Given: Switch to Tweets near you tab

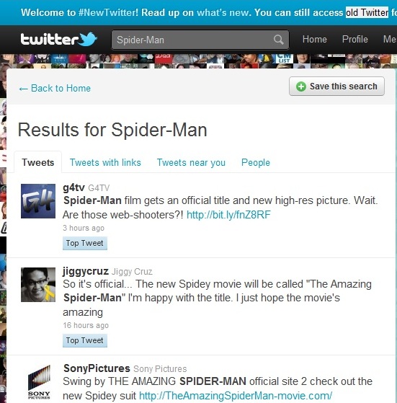Looking at the screenshot, I should point(191,162).
